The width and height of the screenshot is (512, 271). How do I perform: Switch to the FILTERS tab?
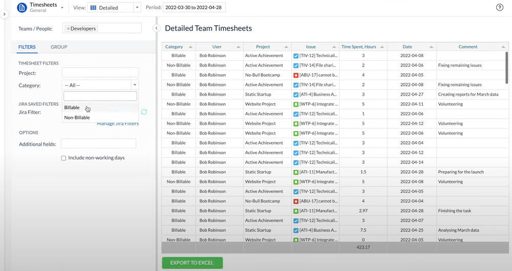point(27,47)
